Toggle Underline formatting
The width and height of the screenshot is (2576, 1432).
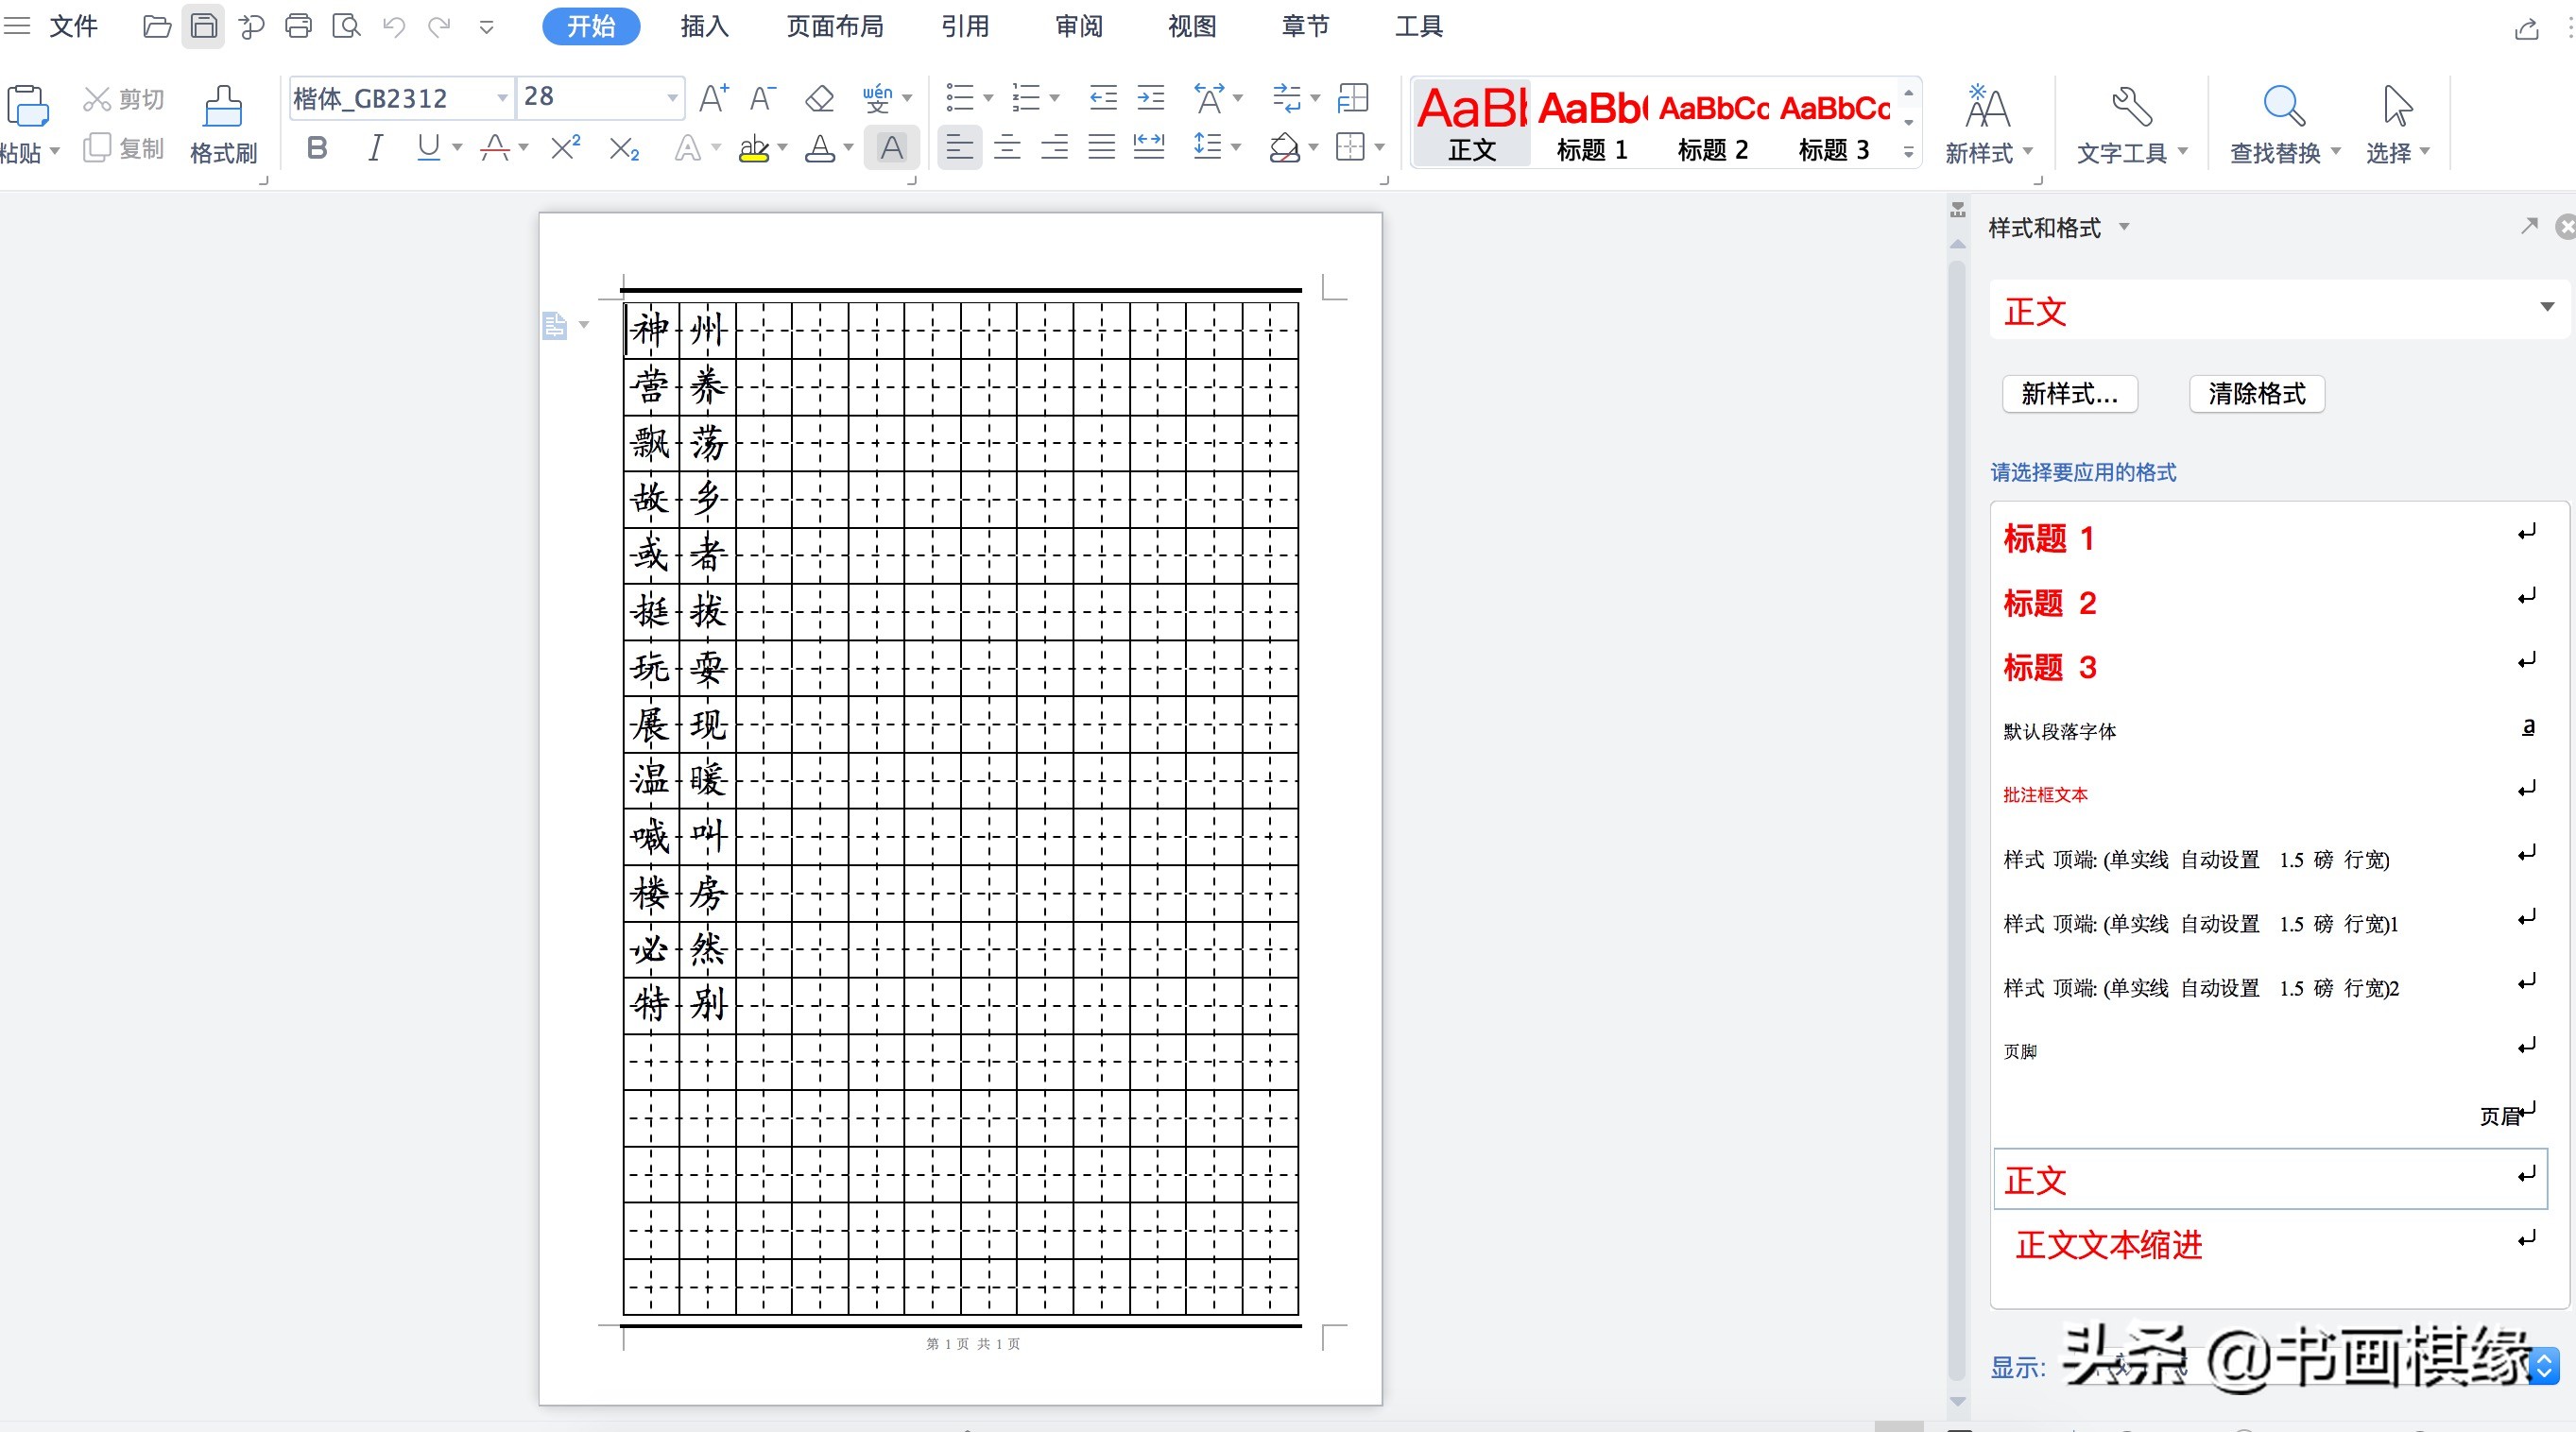pos(429,149)
